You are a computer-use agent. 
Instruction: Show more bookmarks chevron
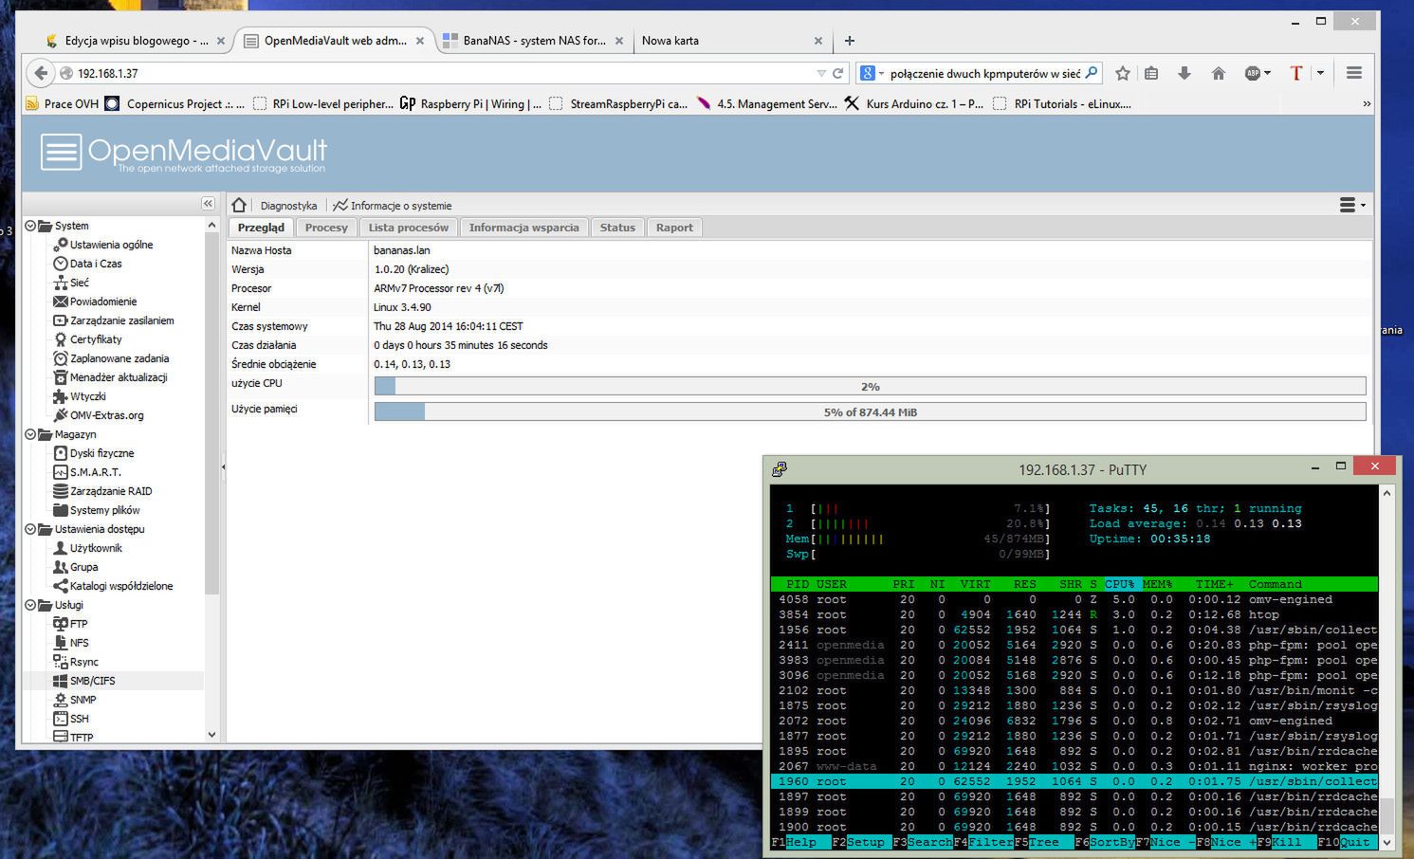(1367, 103)
